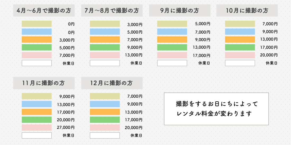Select the white 休業日 box under 11月
The width and height of the screenshot is (291, 145).
tap(37, 135)
